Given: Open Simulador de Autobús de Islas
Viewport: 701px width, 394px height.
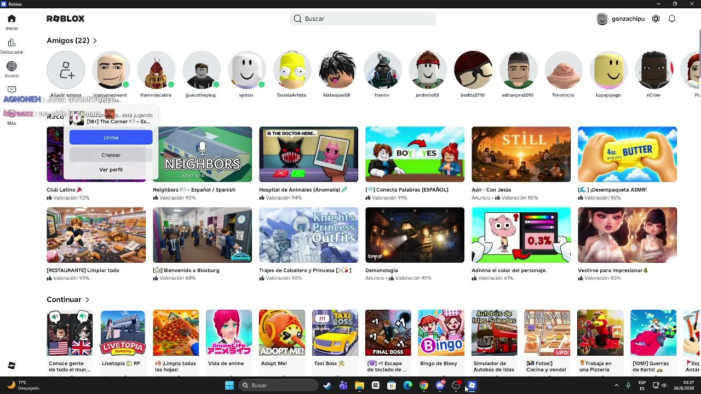Looking at the screenshot, I should [494, 333].
